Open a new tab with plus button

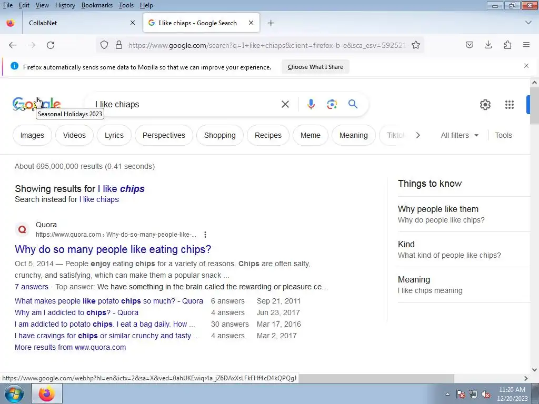point(271,23)
